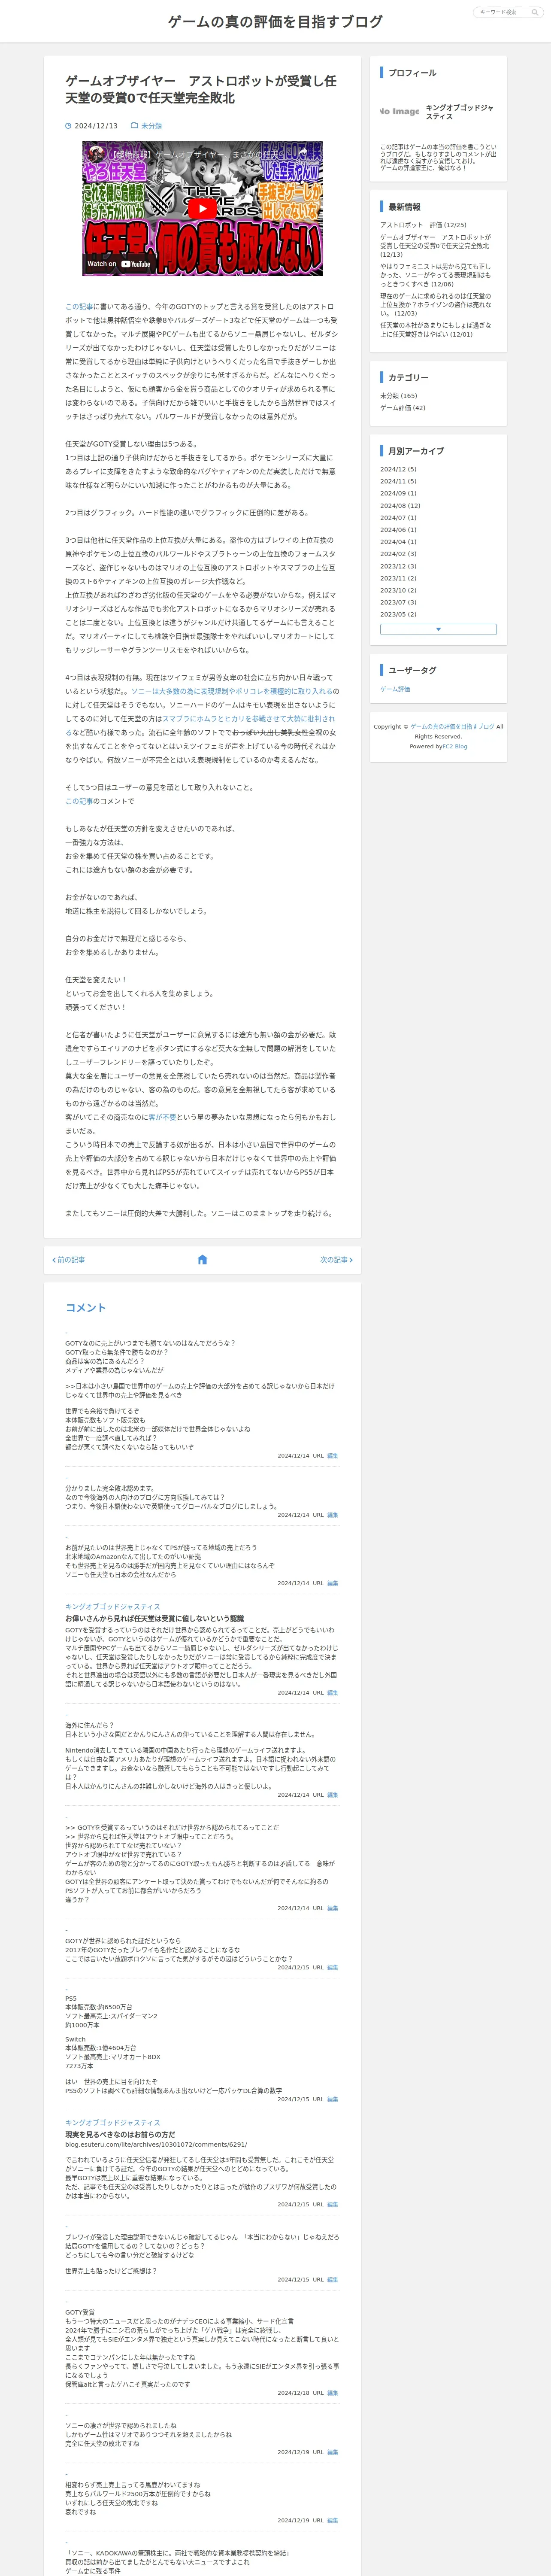Edit the comment starting 分かりました完全敗北
The image size is (551, 2576).
click(x=333, y=1515)
